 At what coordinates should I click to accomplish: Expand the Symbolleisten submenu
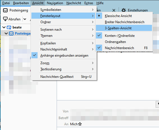click(64, 10)
